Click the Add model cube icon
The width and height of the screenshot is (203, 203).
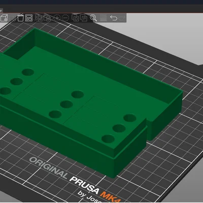pos(4,18)
